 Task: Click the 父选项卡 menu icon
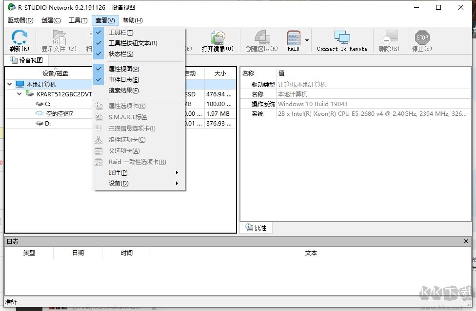pyautogui.click(x=99, y=150)
